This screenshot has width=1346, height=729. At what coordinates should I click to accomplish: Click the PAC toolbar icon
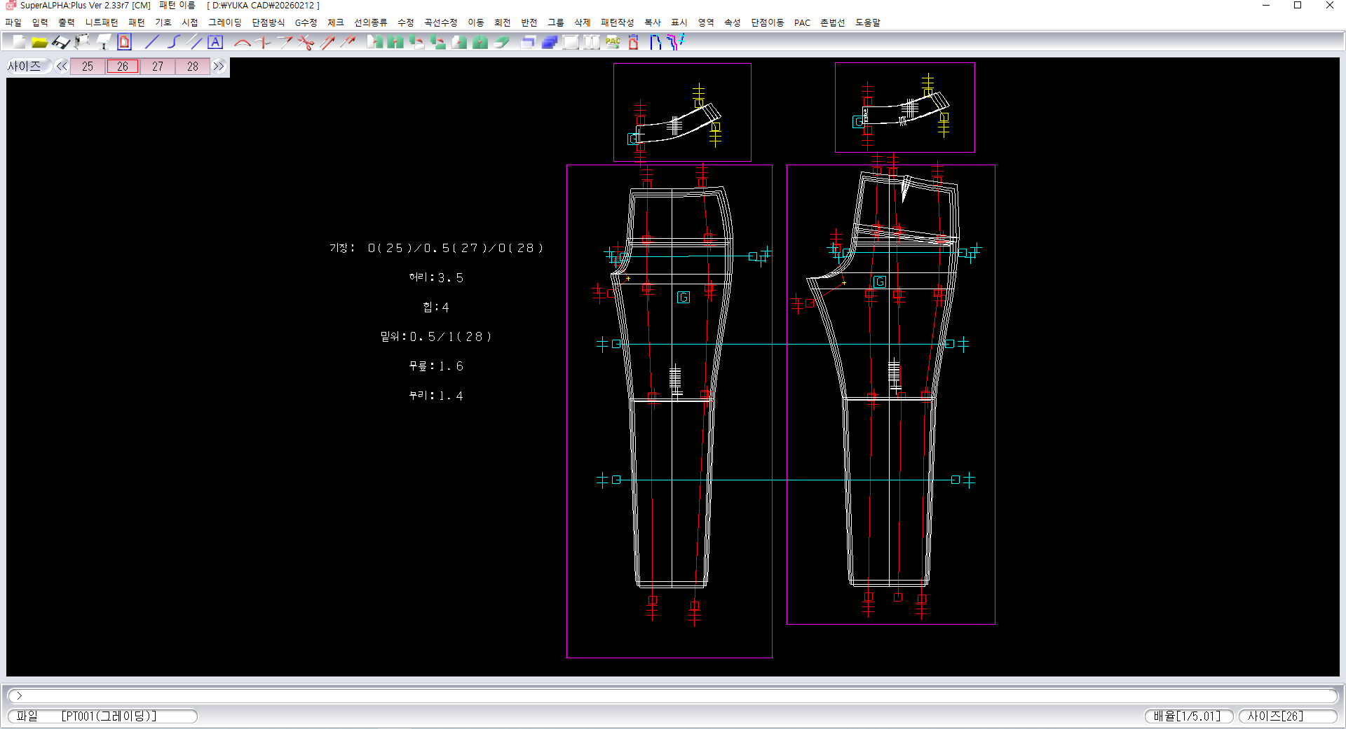click(x=613, y=42)
